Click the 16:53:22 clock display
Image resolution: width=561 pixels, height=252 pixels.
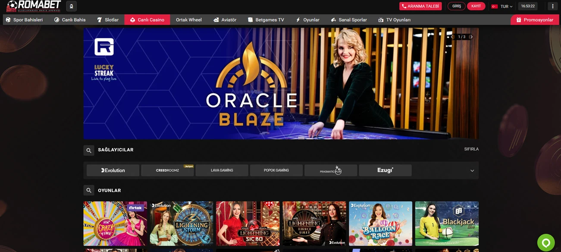[528, 6]
